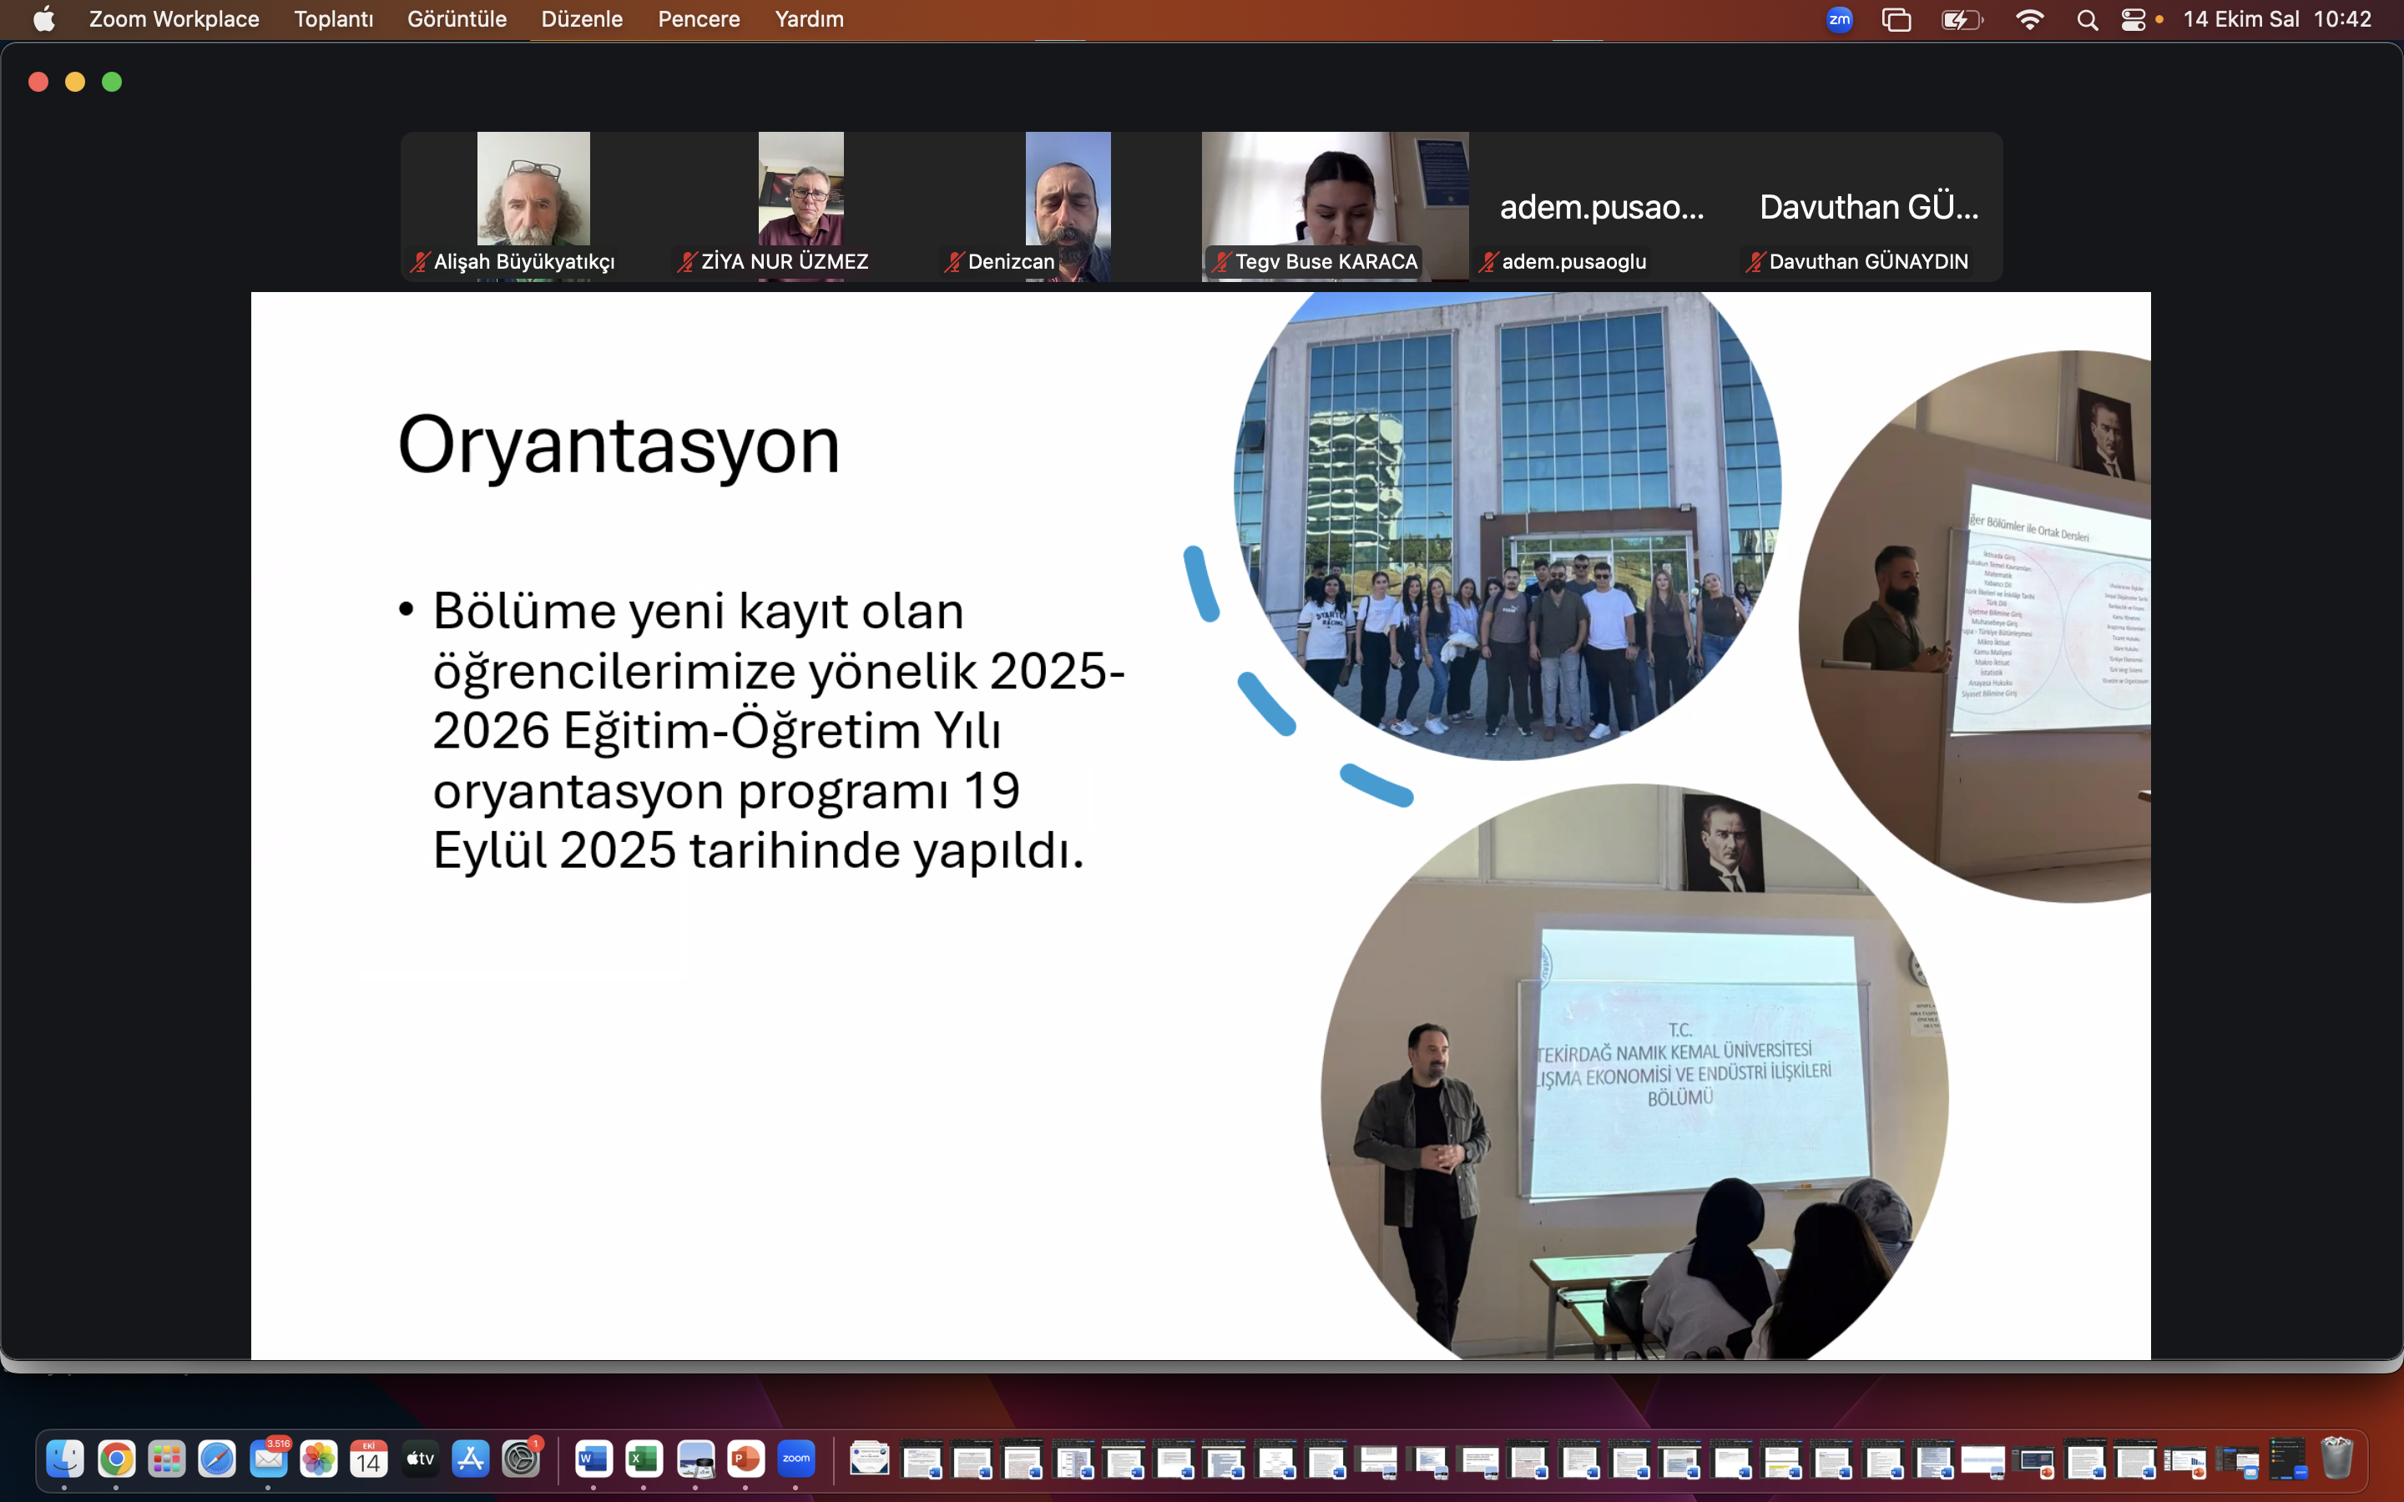This screenshot has width=2404, height=1502.
Task: Open the Apple menu
Action: pyautogui.click(x=43, y=19)
